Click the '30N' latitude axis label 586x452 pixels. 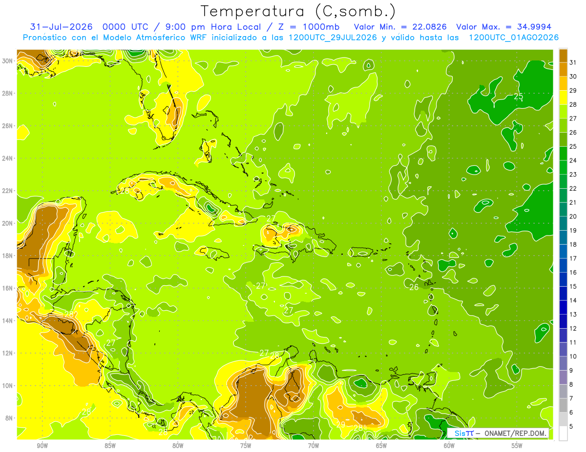[8, 60]
